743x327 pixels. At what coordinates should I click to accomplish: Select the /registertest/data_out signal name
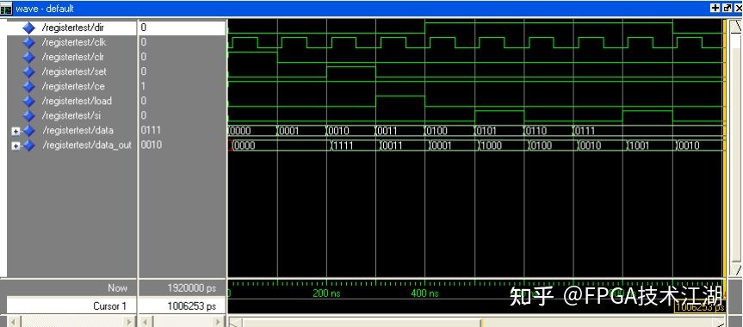pyautogui.click(x=86, y=145)
